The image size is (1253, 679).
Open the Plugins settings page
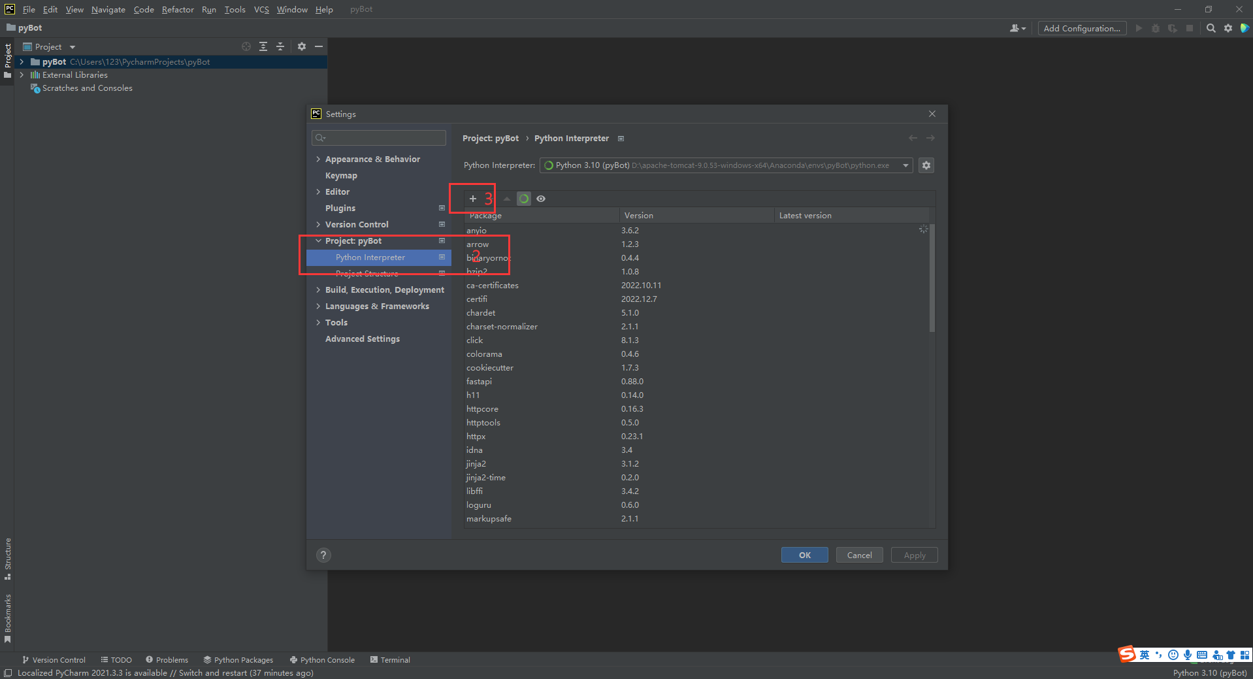pos(340,208)
